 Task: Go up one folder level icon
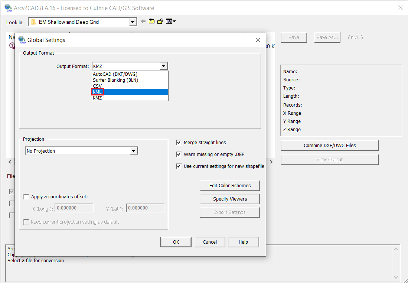(152, 21)
